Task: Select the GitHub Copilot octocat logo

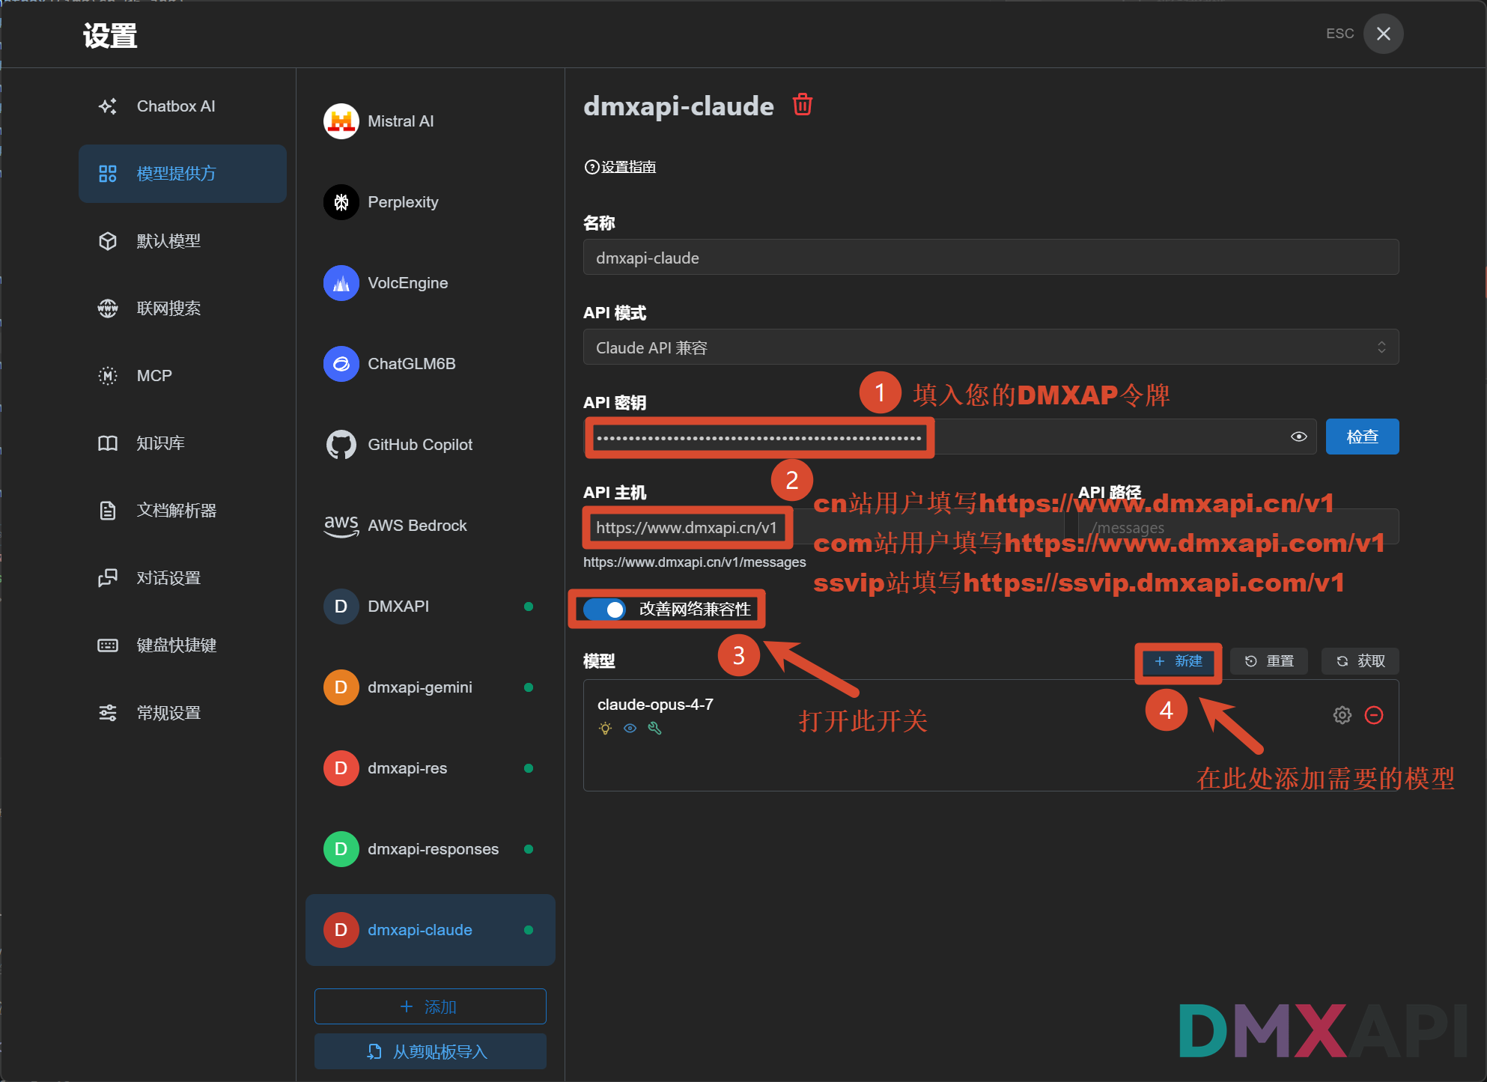Action: (x=341, y=445)
